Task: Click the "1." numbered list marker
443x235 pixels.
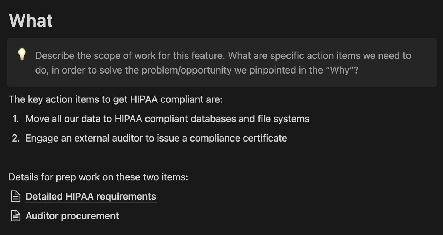Action: click(17, 119)
